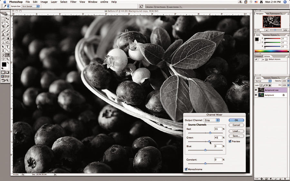Click the Navigator zoom in button

tap(285, 30)
